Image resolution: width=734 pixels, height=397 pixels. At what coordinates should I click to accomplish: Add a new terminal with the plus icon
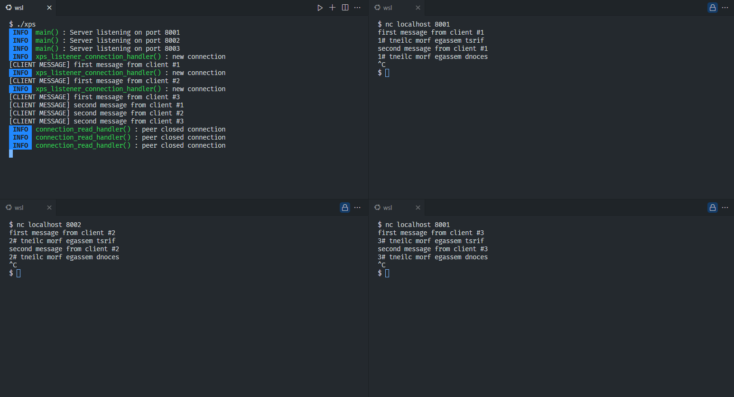[x=333, y=8]
